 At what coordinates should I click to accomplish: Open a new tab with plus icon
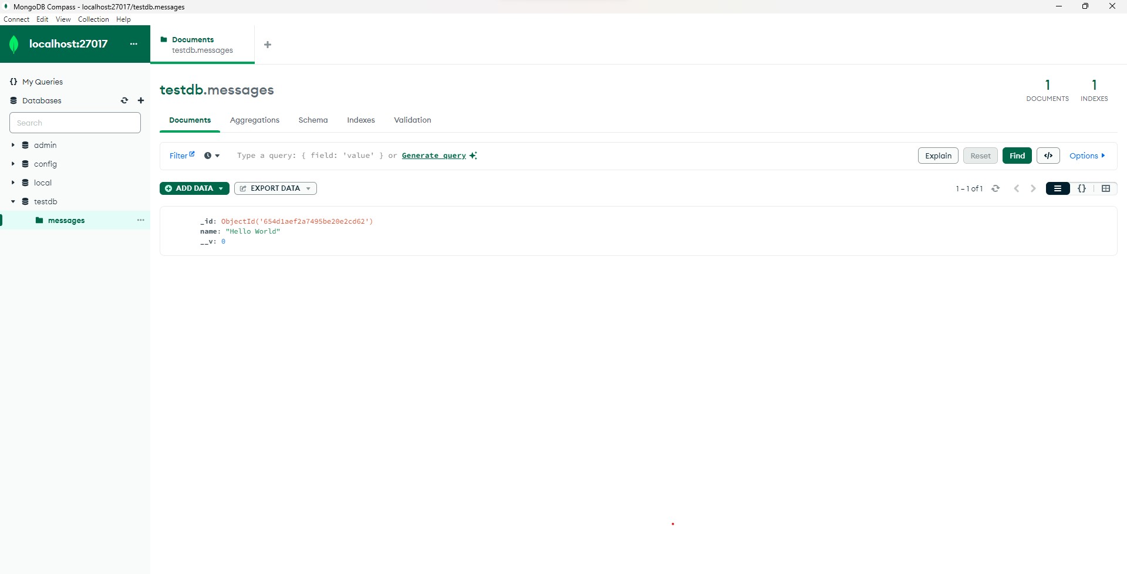tap(268, 45)
